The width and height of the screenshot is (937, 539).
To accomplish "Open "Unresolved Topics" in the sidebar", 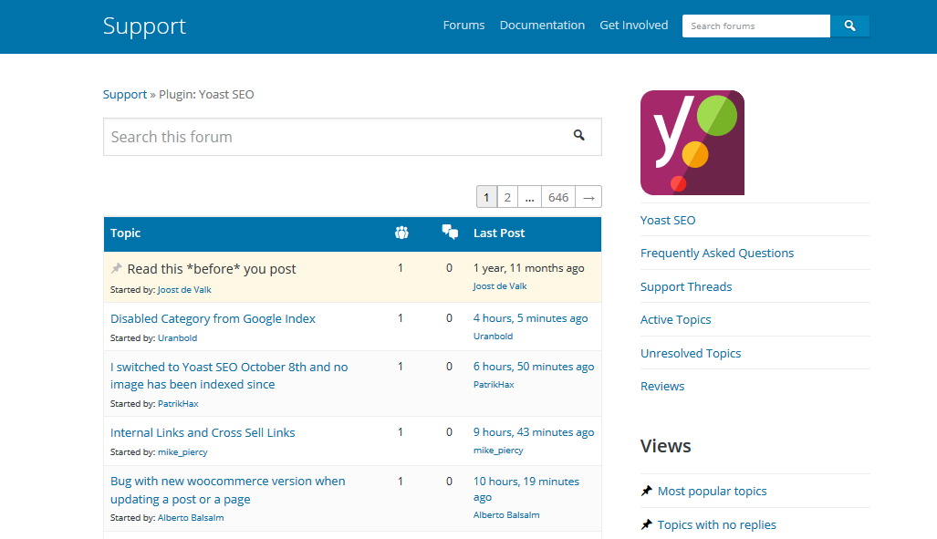I will coord(691,352).
